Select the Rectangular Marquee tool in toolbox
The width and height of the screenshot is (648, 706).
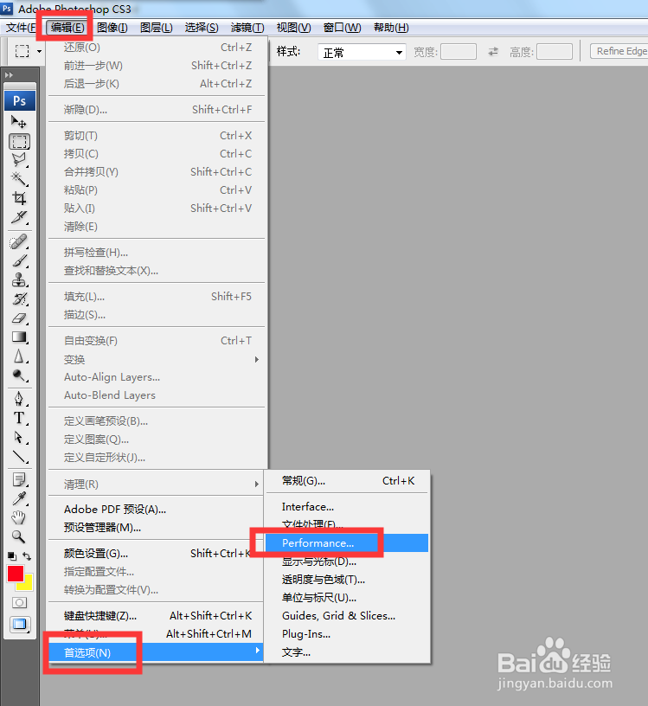(x=19, y=141)
